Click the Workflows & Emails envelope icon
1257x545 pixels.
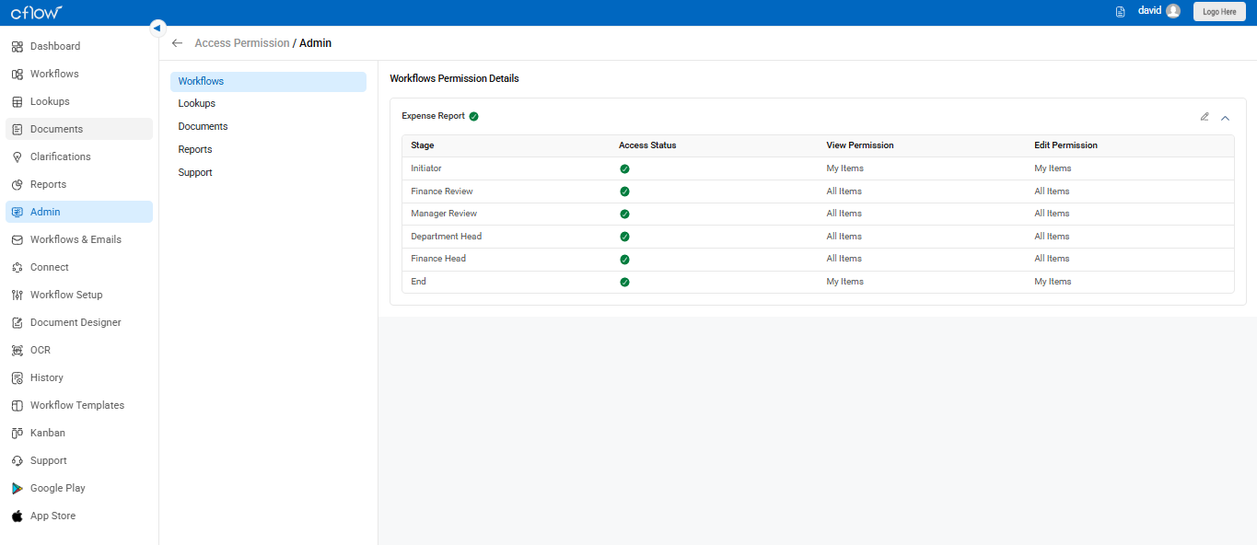17,239
